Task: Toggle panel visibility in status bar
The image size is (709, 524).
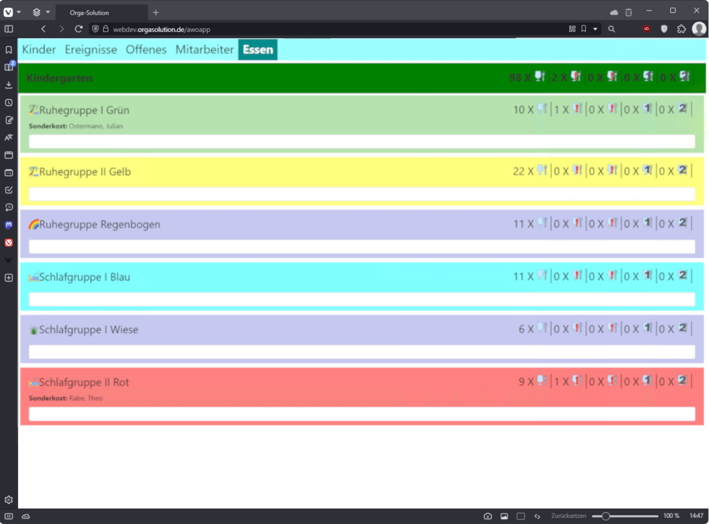Action: click(x=8, y=516)
